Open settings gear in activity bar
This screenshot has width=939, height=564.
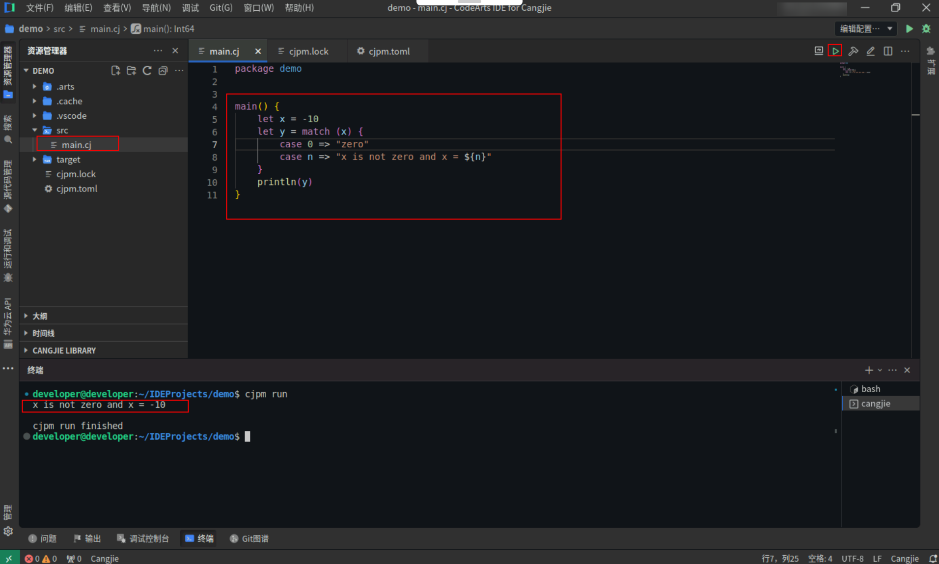[x=8, y=531]
